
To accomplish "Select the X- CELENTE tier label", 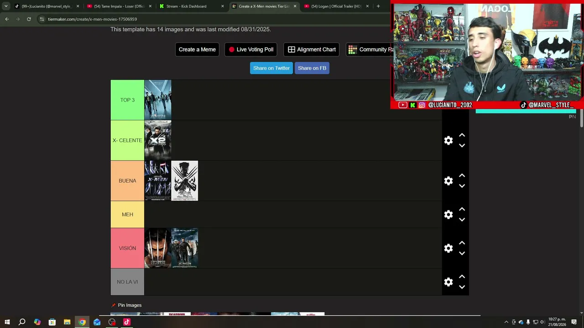I will 127,140.
